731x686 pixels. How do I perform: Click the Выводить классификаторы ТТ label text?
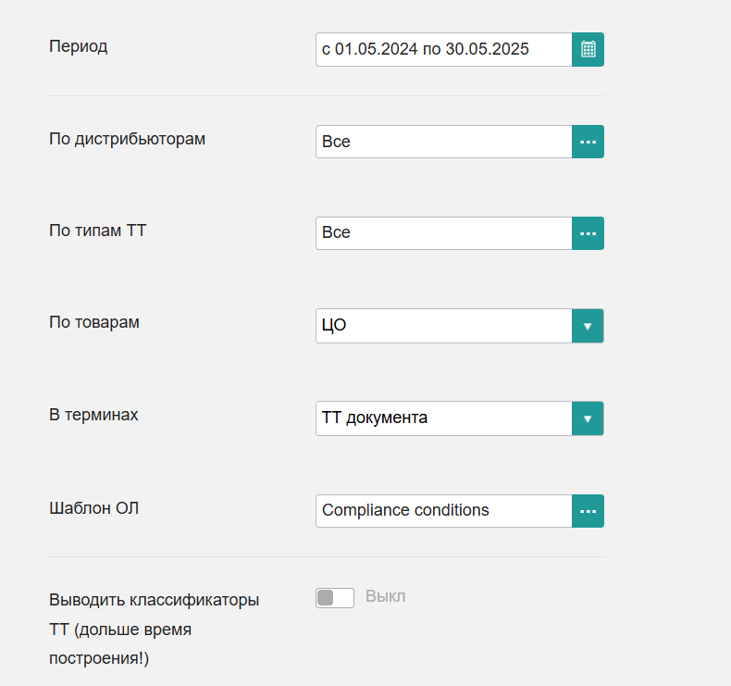coord(155,629)
